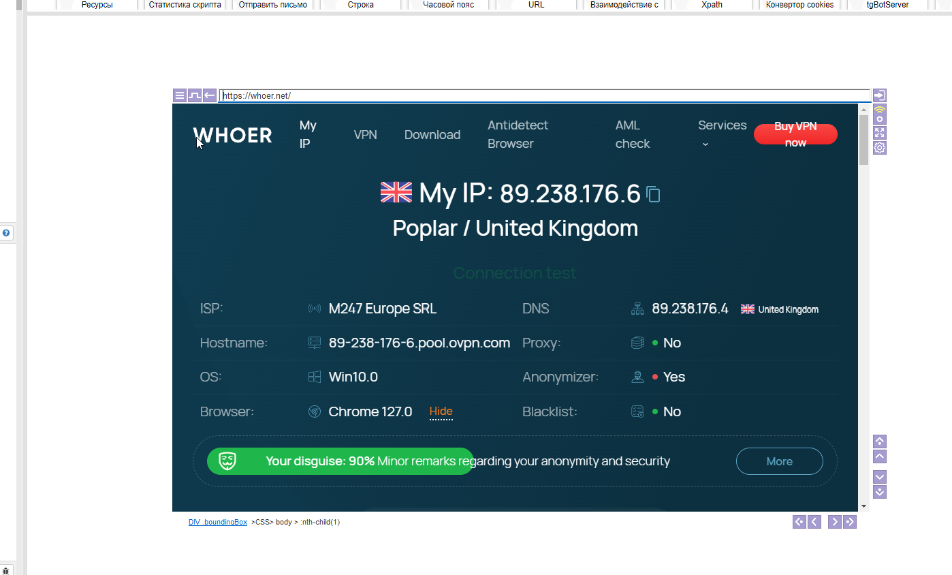The width and height of the screenshot is (952, 575).
Task: Click the back arrow next to the URL field
Action: [210, 95]
